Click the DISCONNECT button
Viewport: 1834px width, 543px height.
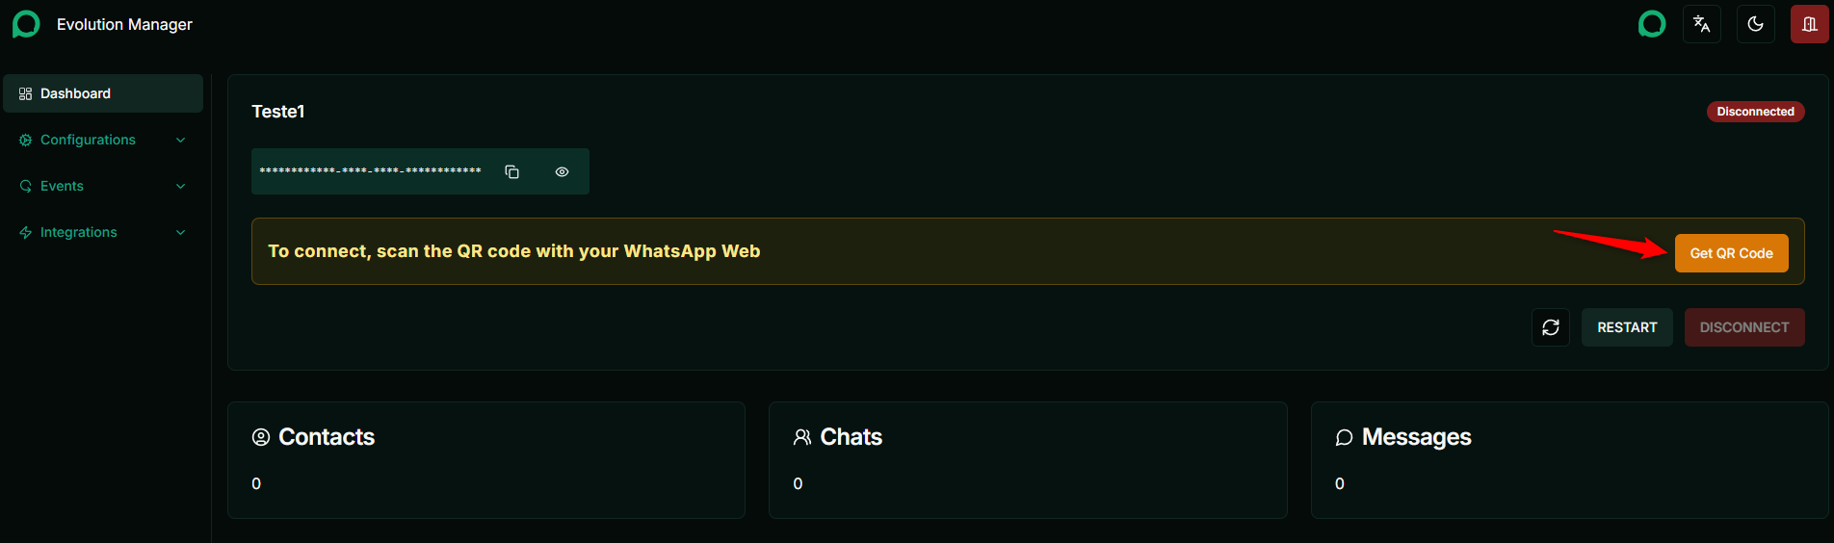pos(1744,327)
